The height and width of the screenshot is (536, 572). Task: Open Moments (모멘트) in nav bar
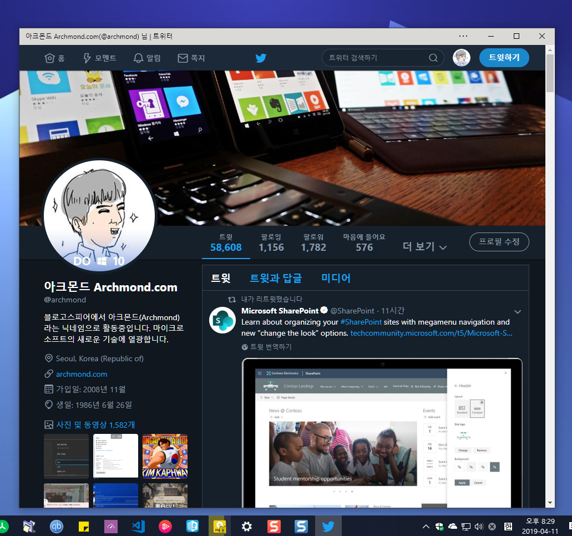coord(100,58)
